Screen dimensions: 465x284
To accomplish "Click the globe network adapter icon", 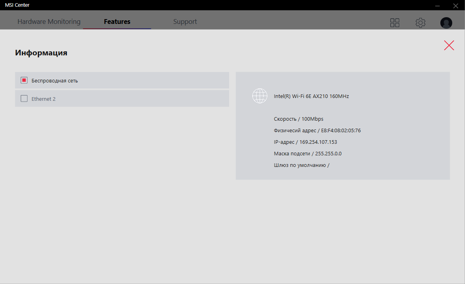I will coord(260,96).
